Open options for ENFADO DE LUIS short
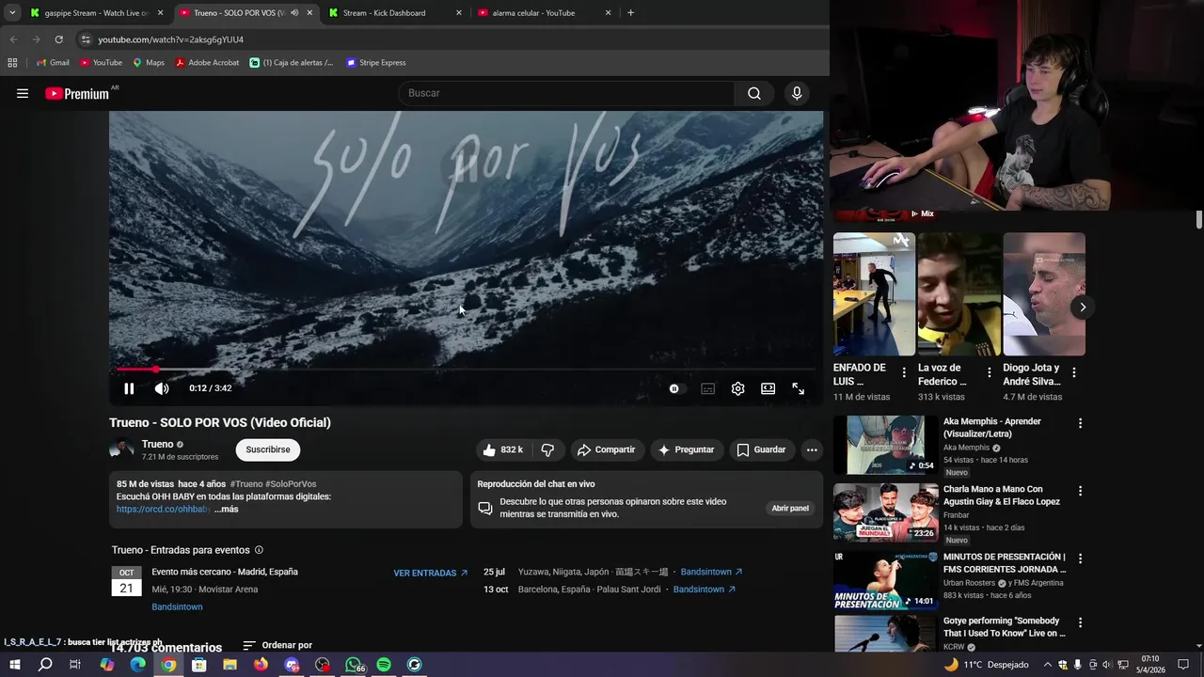This screenshot has width=1204, height=677. coord(904,373)
